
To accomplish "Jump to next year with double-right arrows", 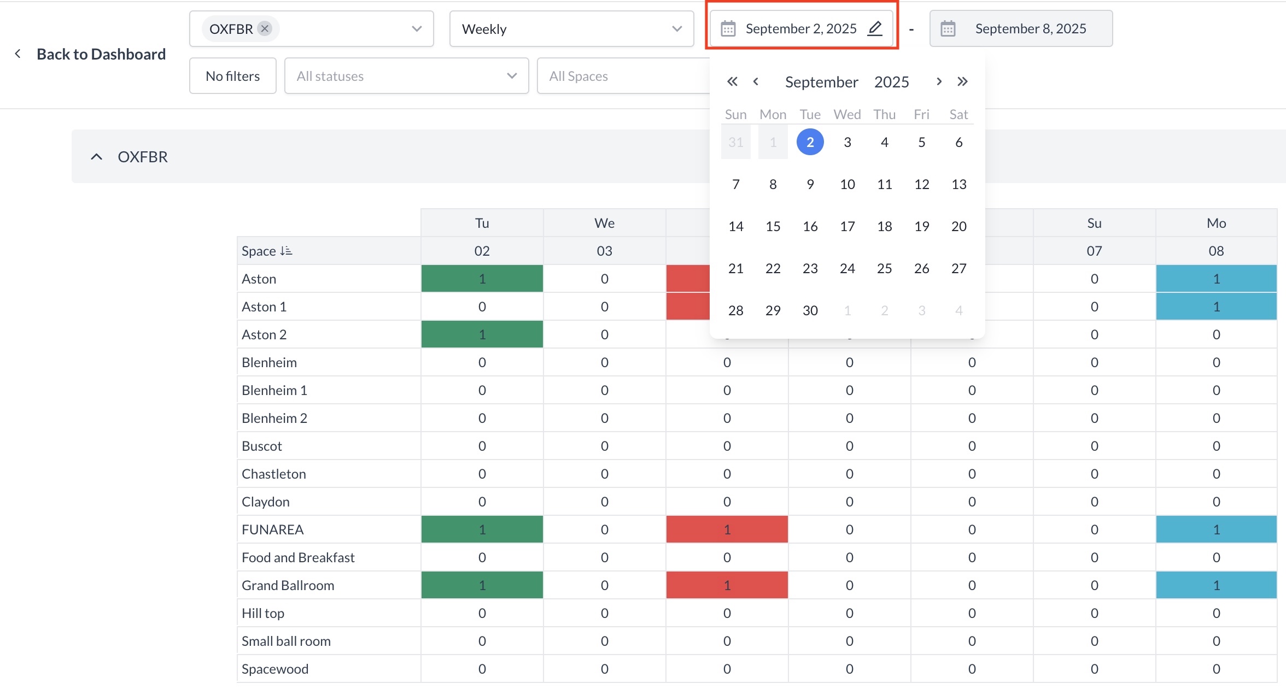I will point(962,82).
